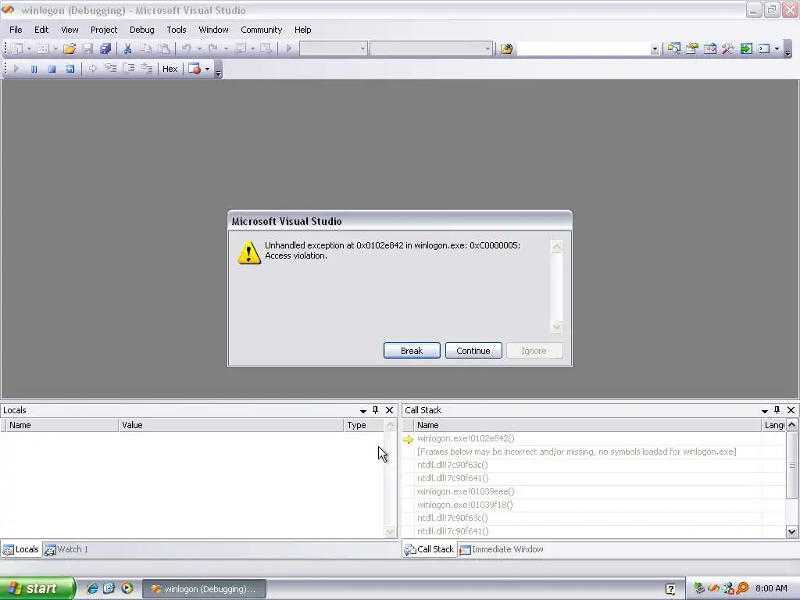The height and width of the screenshot is (600, 800).
Task: Click the Cut scissors icon
Action: click(127, 48)
